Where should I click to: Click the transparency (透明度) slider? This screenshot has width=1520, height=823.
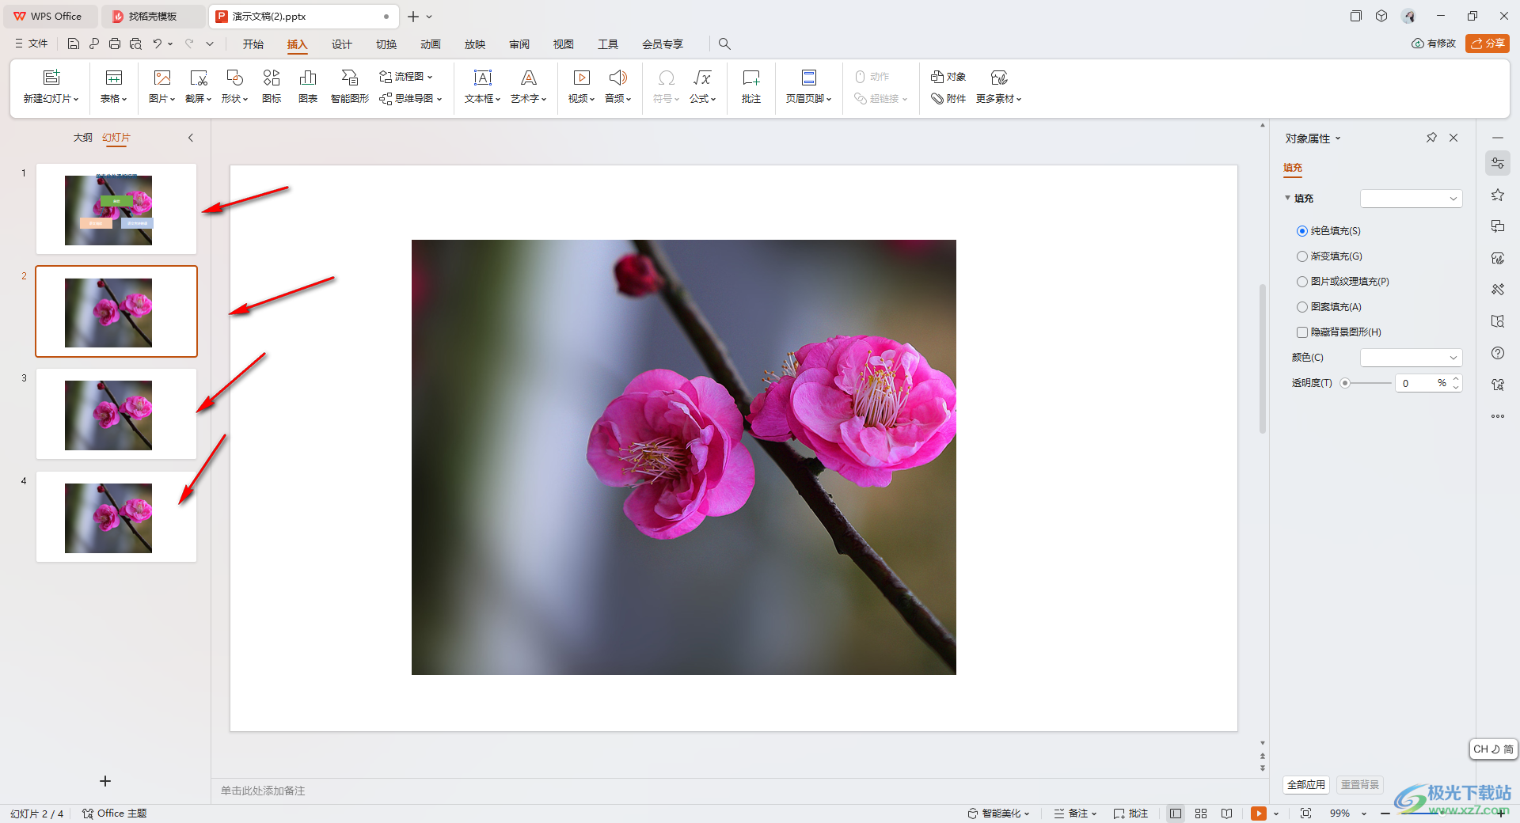[x=1367, y=383]
